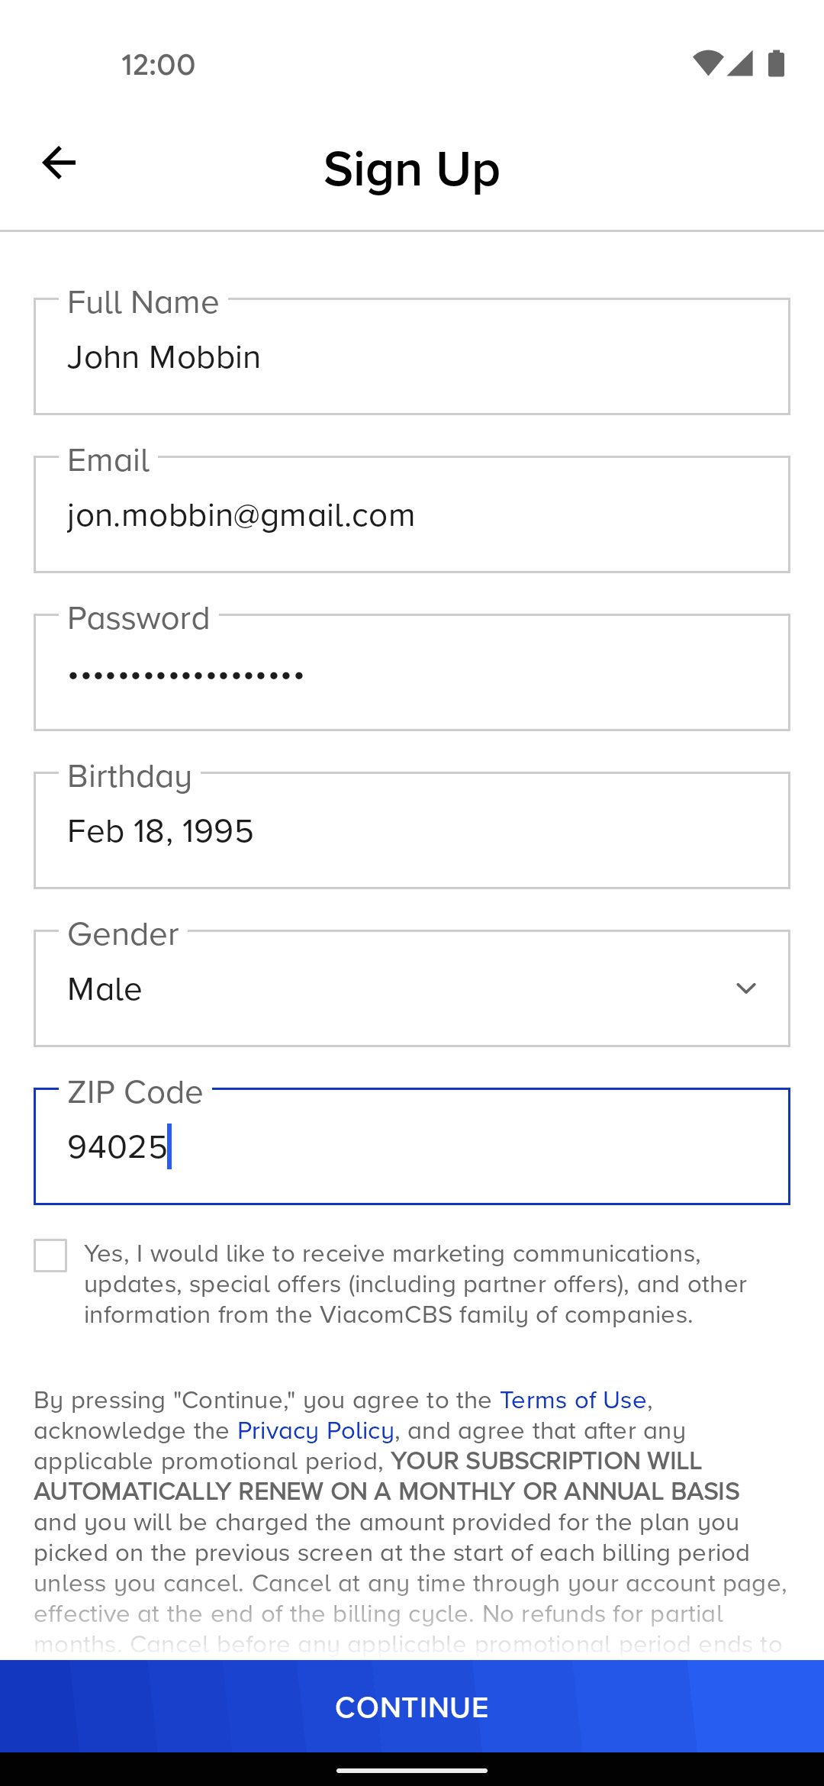Click the chevron arrow in Gender field

745,988
